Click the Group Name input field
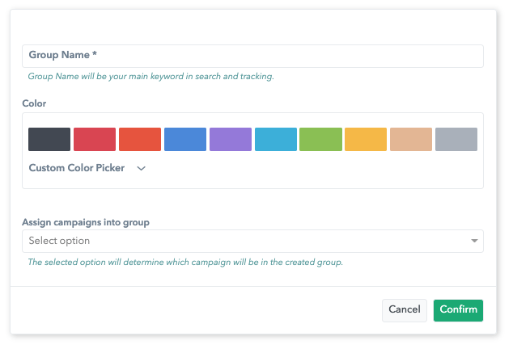 coord(252,56)
